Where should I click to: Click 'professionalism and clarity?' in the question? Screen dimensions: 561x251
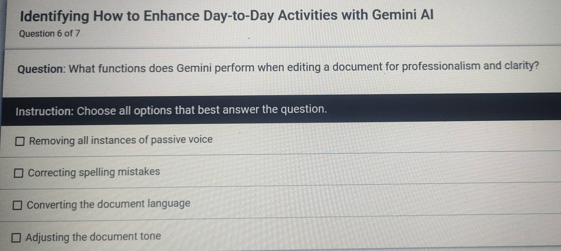(470, 66)
